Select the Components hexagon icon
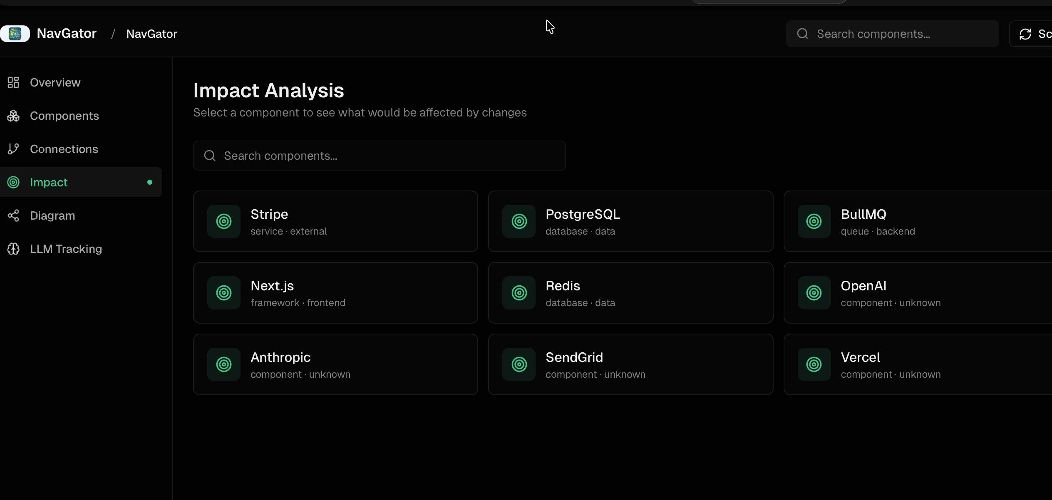 click(13, 116)
